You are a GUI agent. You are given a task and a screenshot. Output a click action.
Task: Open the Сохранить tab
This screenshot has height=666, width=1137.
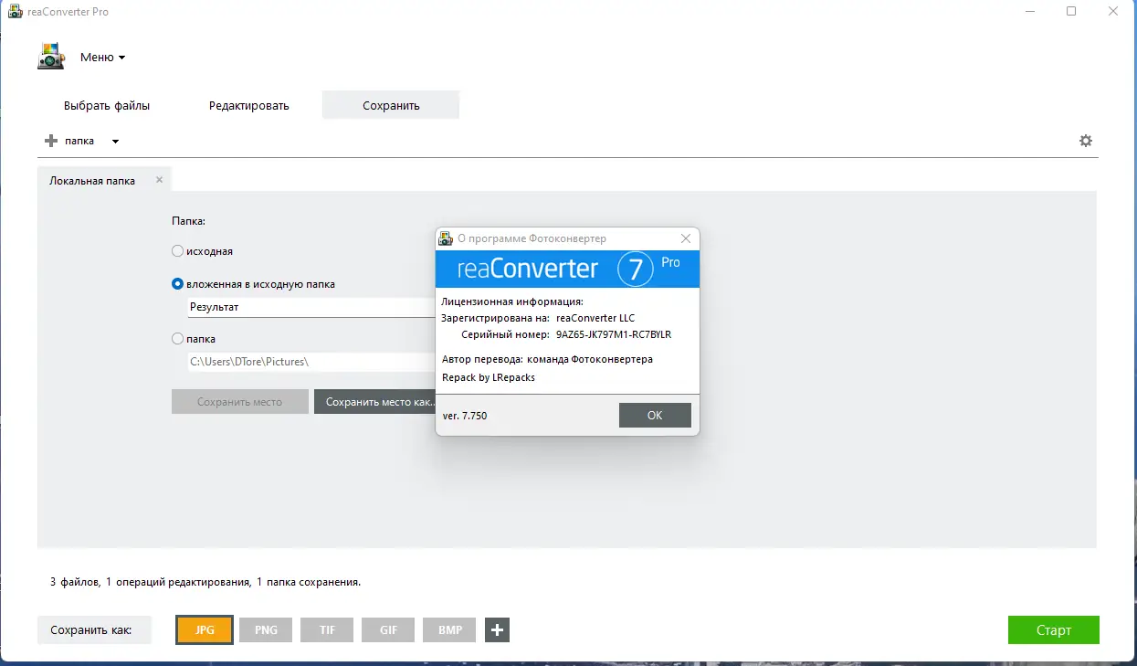point(391,105)
